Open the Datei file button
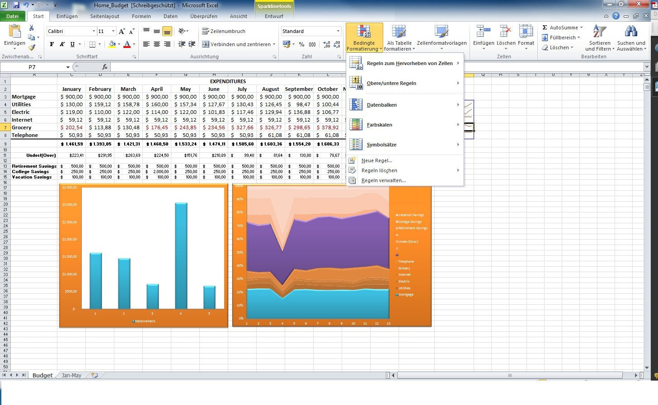Image resolution: width=658 pixels, height=405 pixels. click(13, 16)
